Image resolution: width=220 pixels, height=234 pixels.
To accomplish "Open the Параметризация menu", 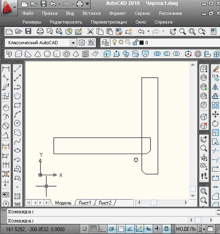I will point(109,22).
